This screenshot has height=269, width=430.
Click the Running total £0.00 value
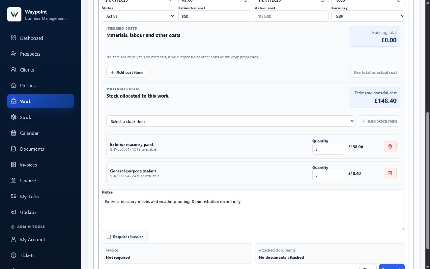coord(389,40)
